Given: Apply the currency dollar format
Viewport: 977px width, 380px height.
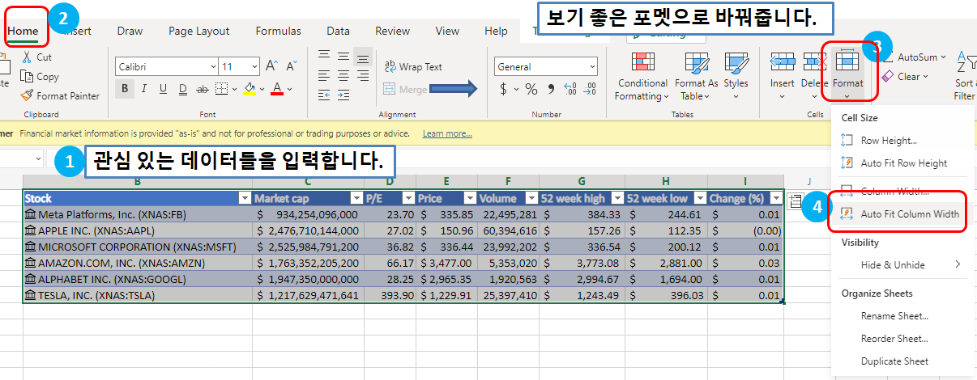Looking at the screenshot, I should [x=504, y=89].
